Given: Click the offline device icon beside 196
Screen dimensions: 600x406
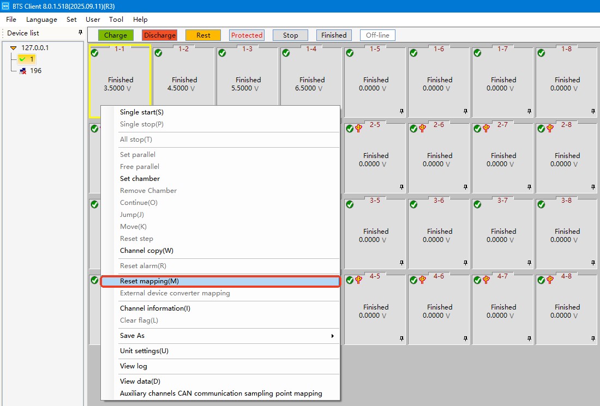Looking at the screenshot, I should 23,71.
